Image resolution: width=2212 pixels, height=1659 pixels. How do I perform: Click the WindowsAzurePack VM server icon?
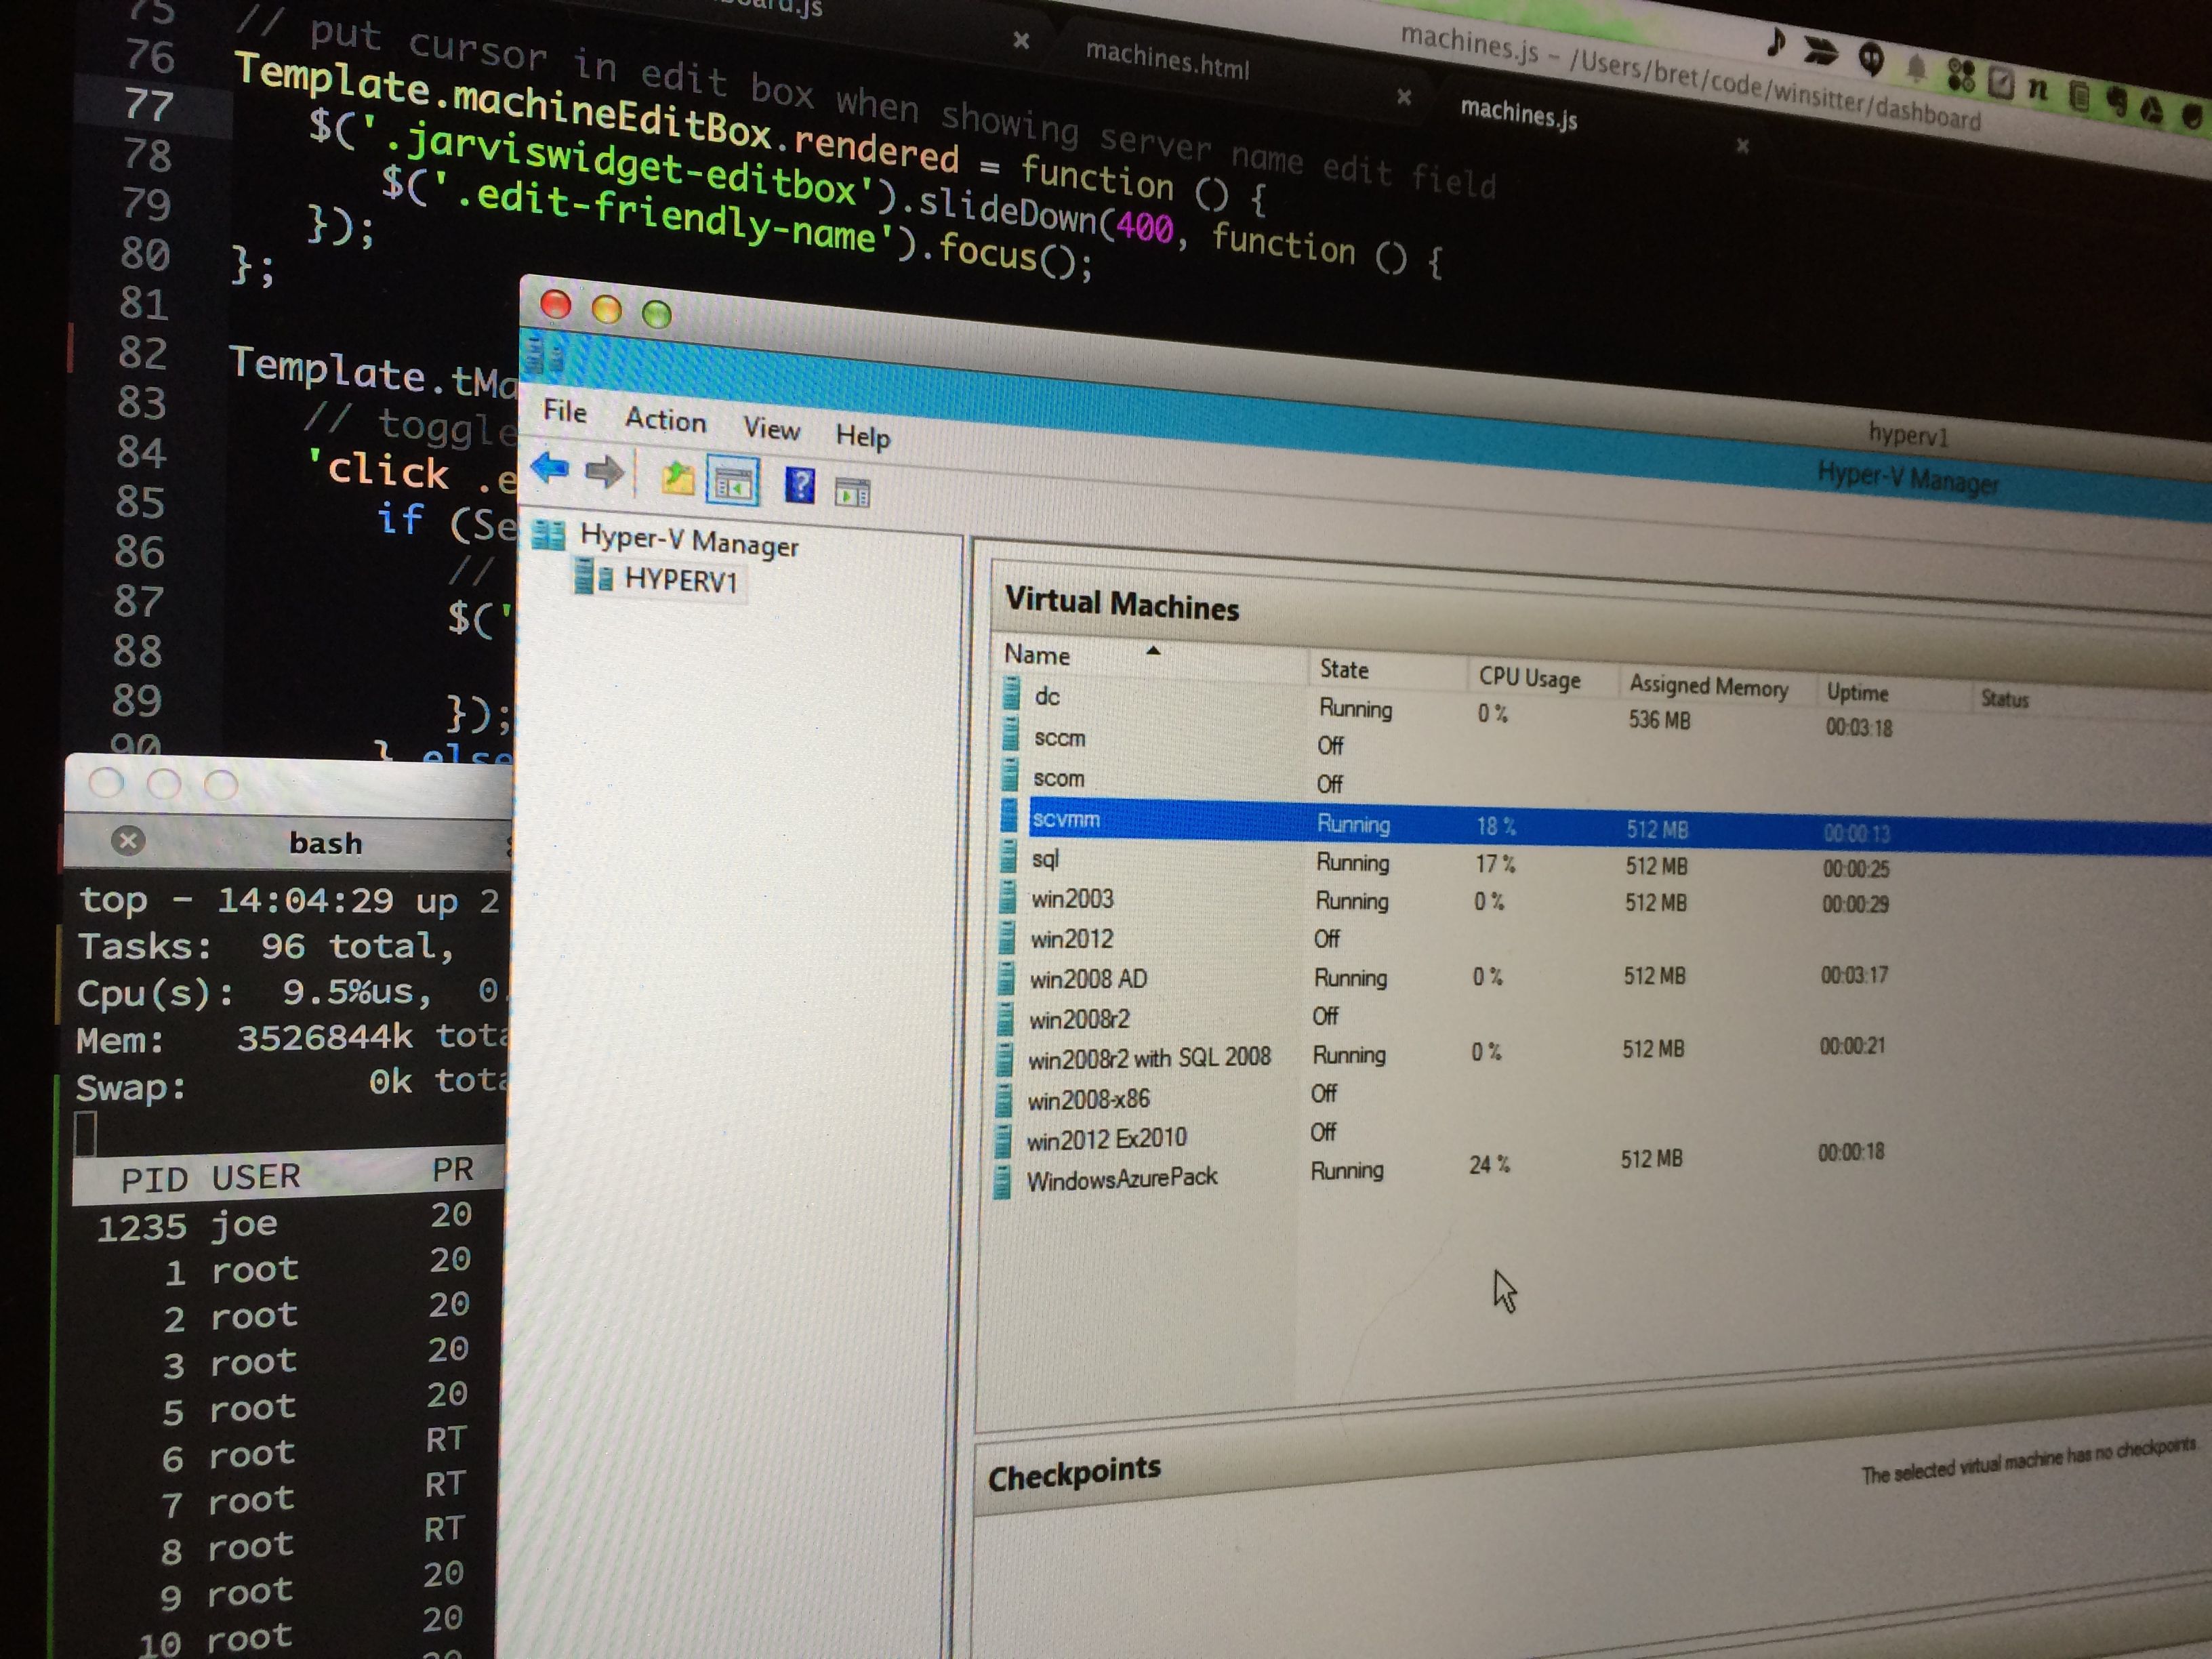(x=1001, y=1181)
